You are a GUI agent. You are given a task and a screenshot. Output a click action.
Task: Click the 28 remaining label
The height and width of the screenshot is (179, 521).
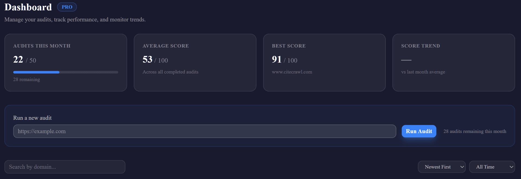26,79
